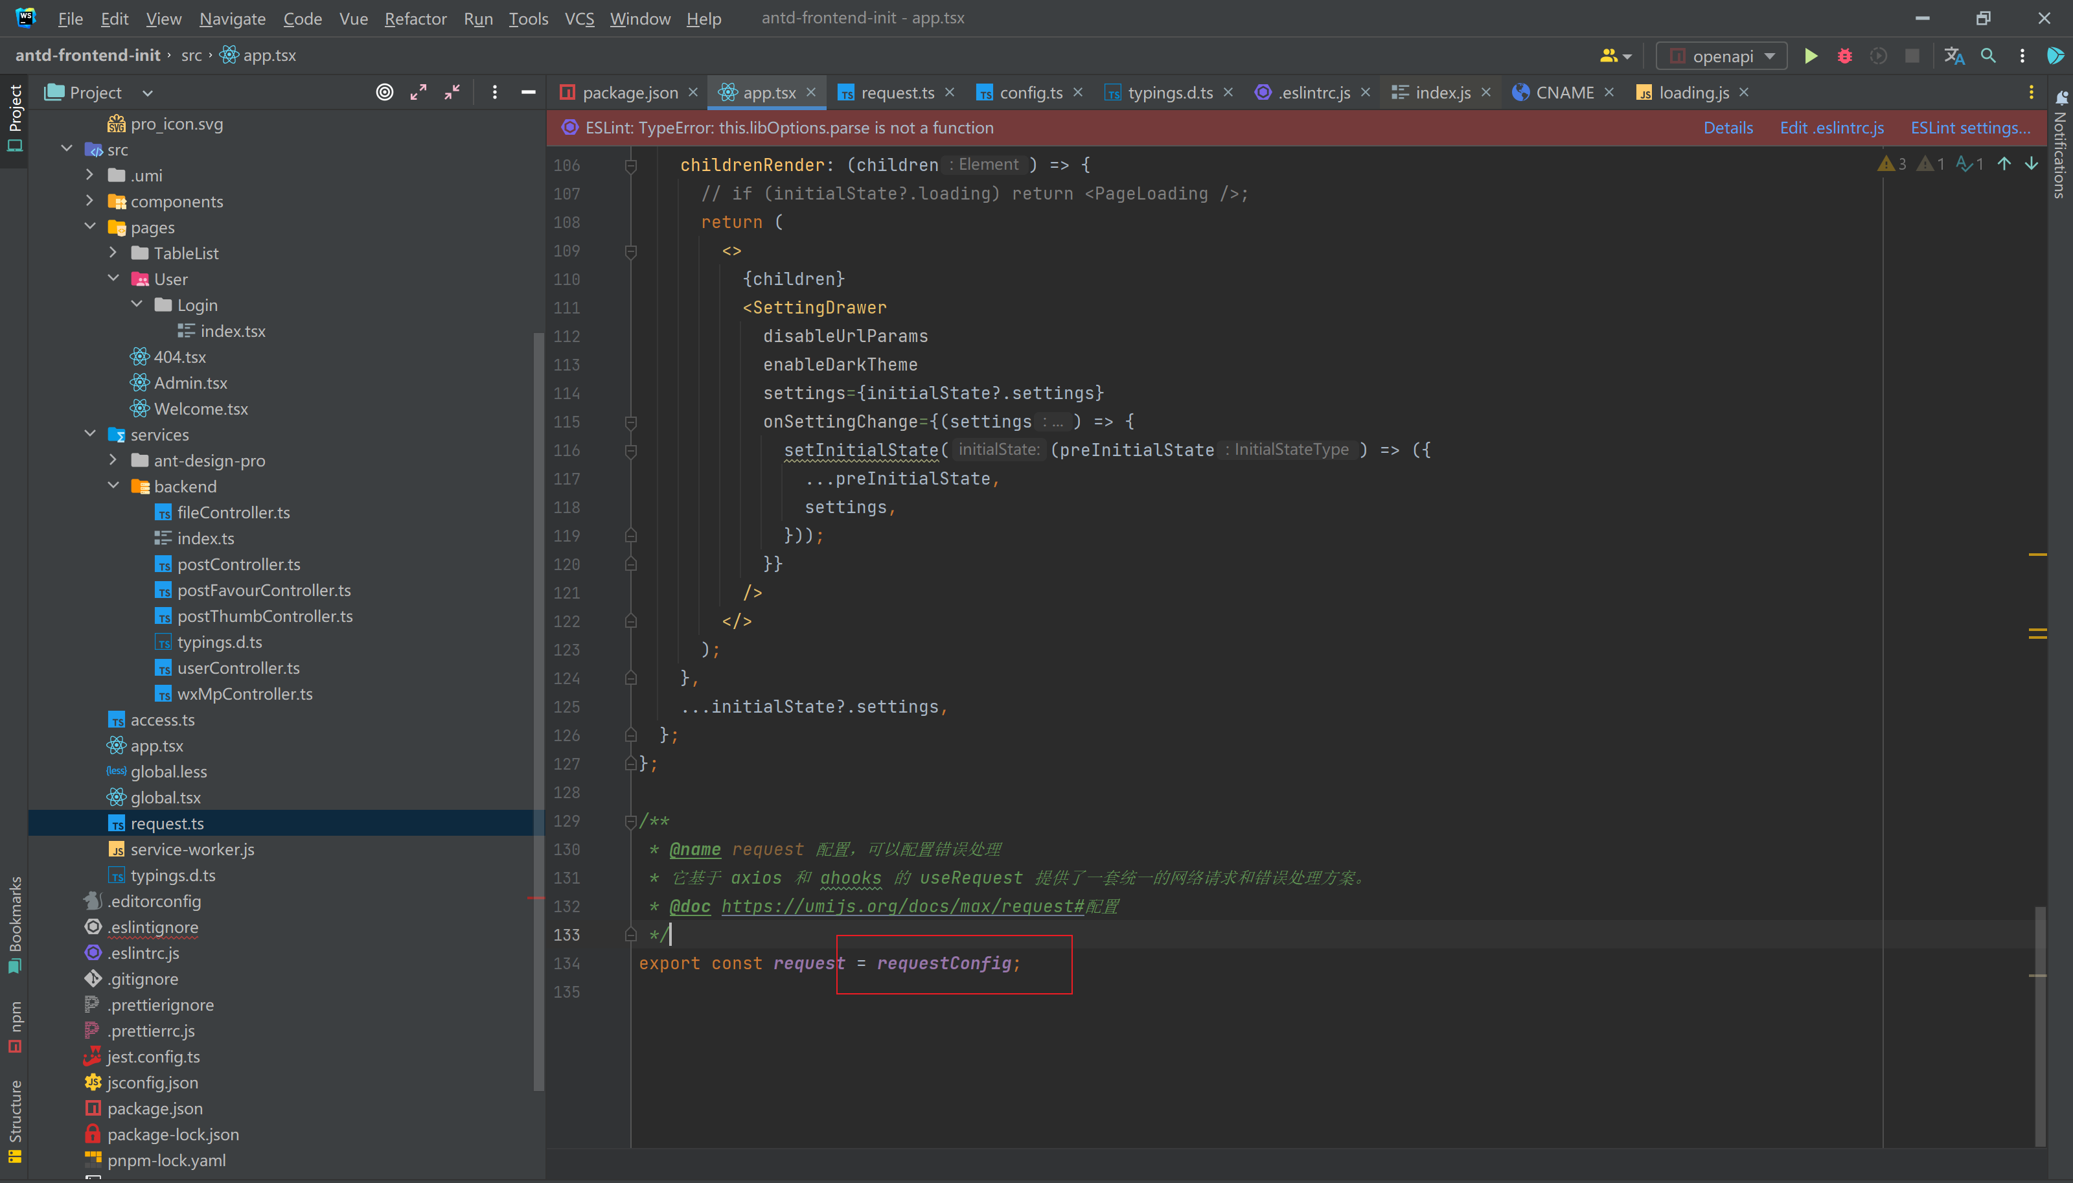The width and height of the screenshot is (2073, 1183).
Task: Close the CNAME editor tab
Action: 1609,93
